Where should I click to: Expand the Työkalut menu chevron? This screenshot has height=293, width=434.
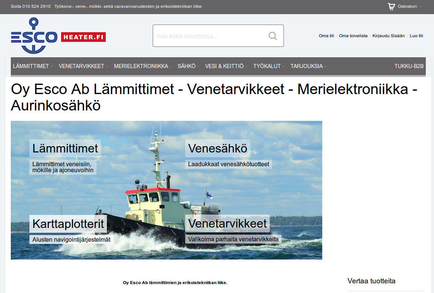[283, 67]
